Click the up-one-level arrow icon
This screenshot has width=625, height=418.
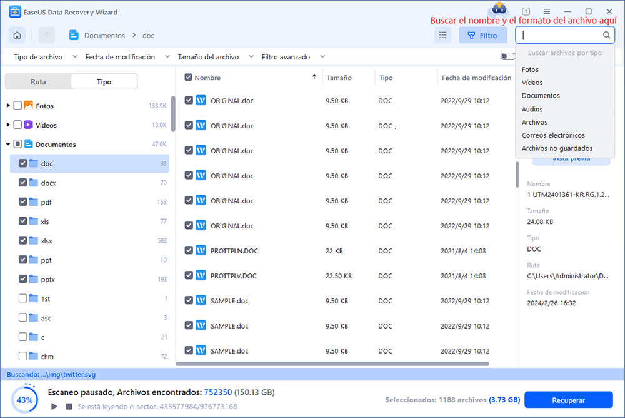point(47,35)
